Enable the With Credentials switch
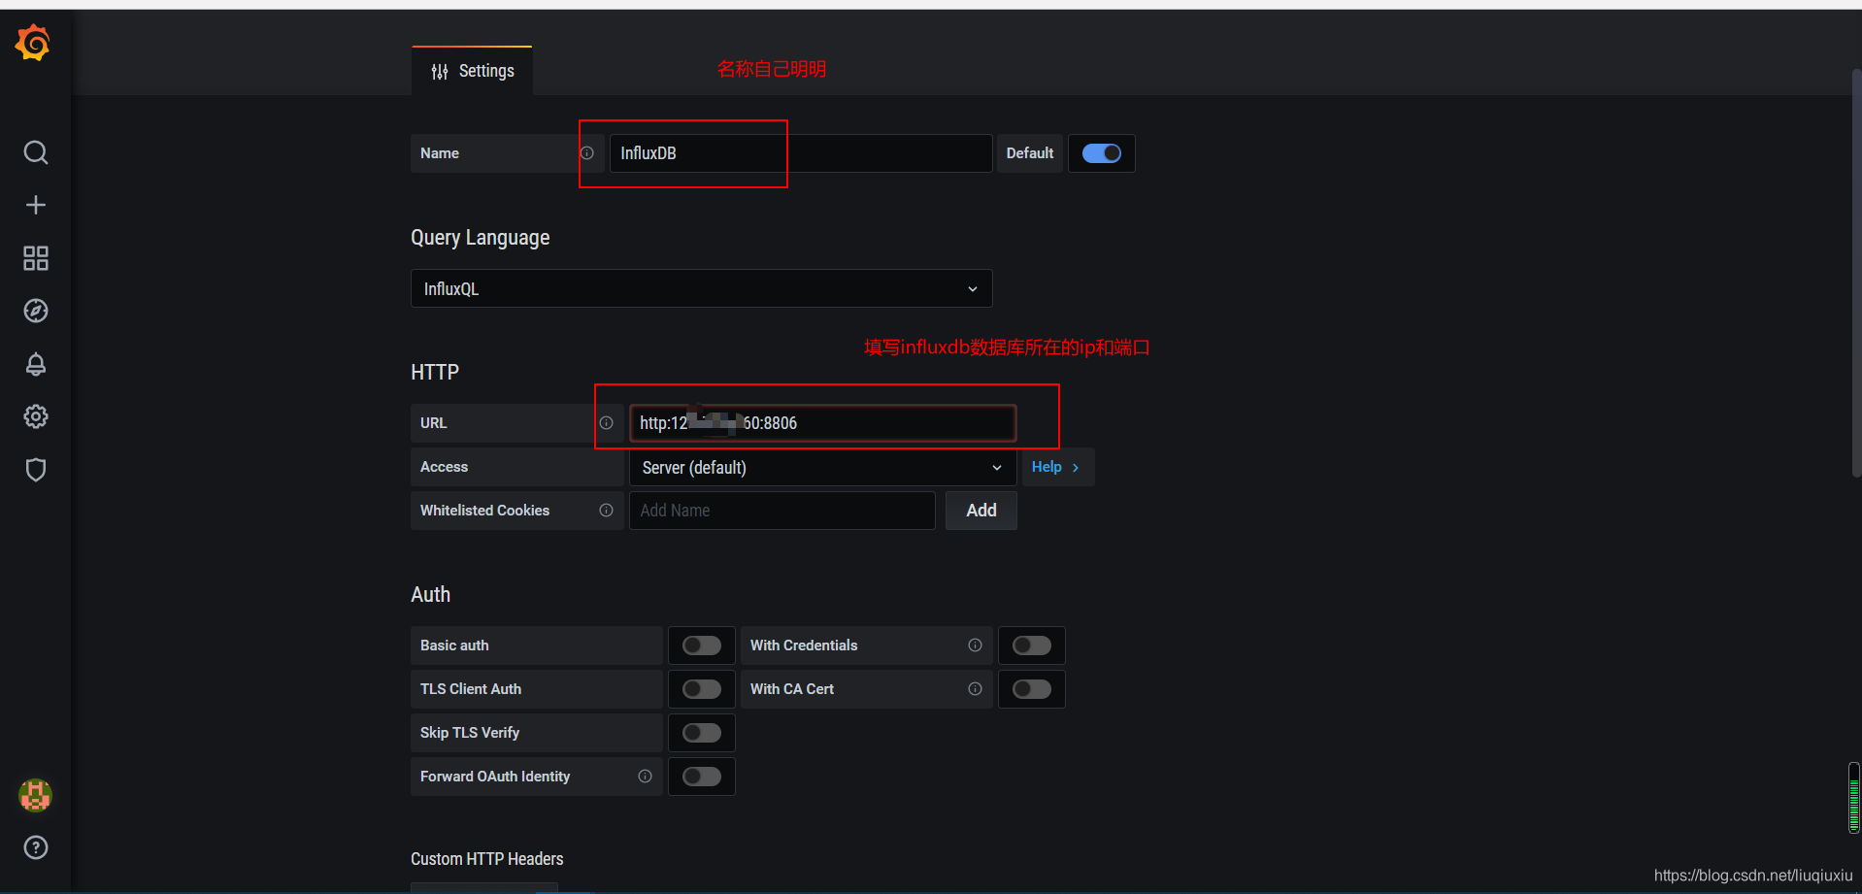 1032,646
